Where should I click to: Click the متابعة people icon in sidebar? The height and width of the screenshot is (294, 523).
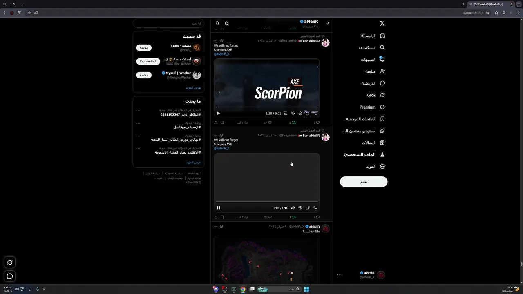pos(382,71)
